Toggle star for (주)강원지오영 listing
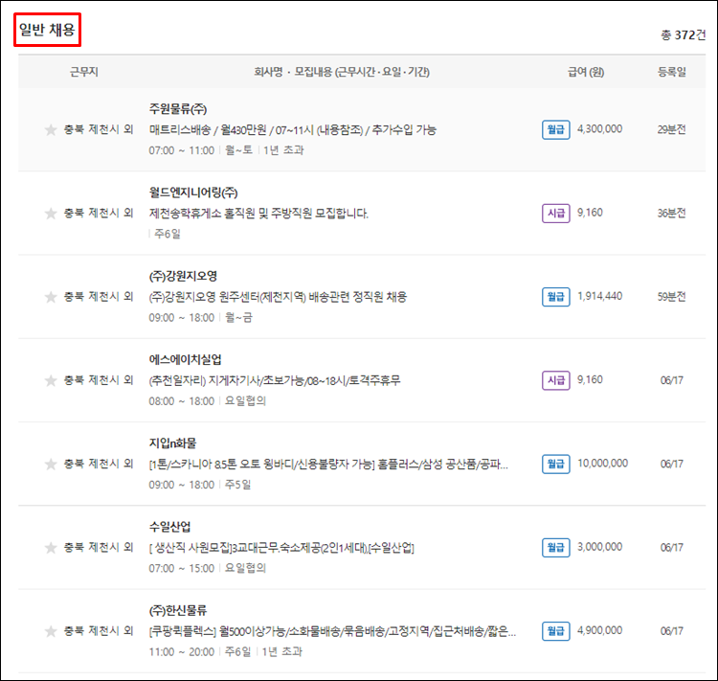Image resolution: width=718 pixels, height=681 pixels. pos(51,297)
